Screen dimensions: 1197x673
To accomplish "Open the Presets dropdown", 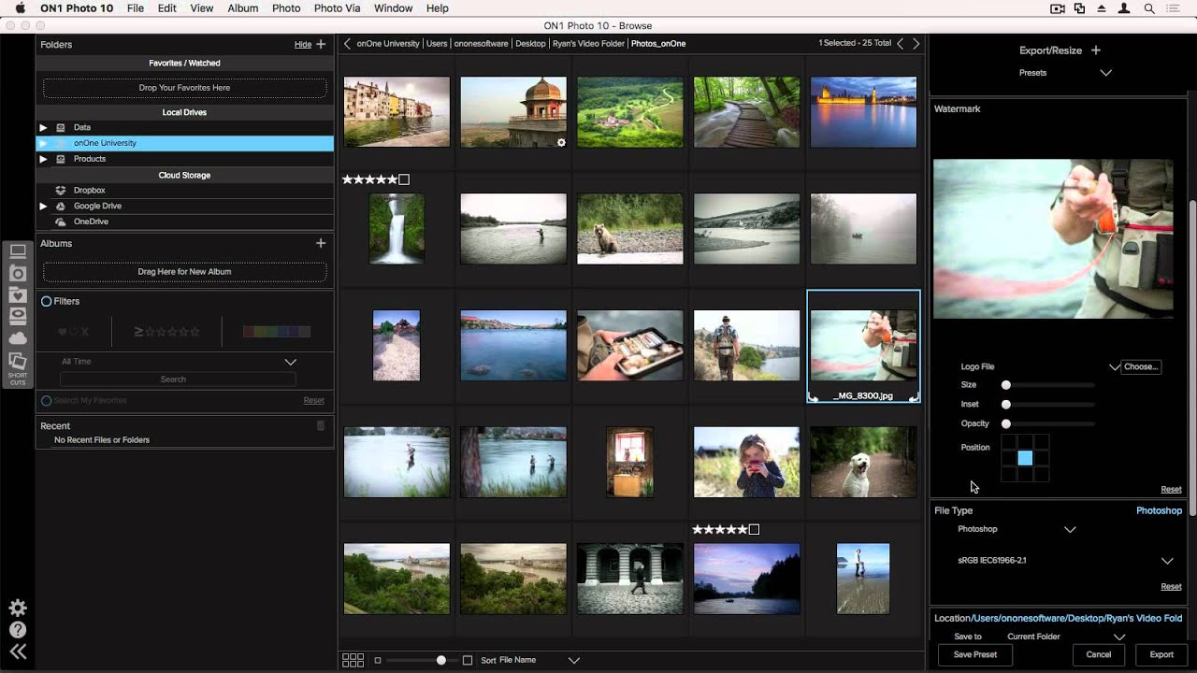I will (1105, 72).
